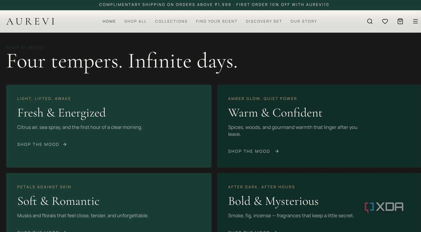The height and width of the screenshot is (232, 421).
Task: Click the AUREVI logo
Action: tap(31, 21)
